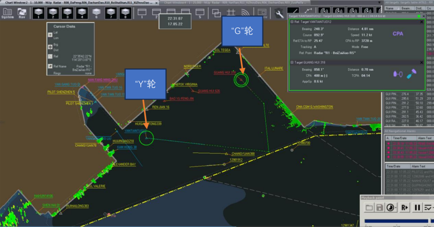This screenshot has height=227, width=434.
Task: Click the Lat/Lon cursor icon in Cursor Data
Action: pyautogui.click(x=50, y=35)
